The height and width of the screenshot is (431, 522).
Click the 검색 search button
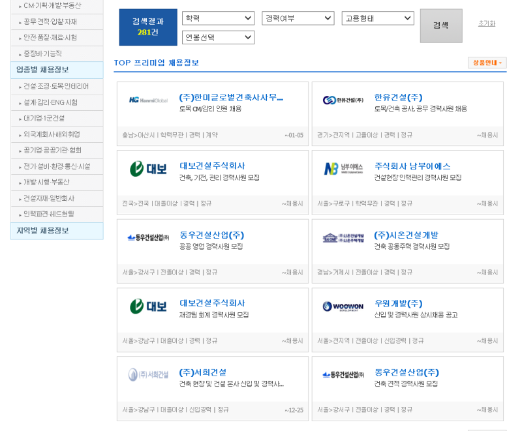441,25
